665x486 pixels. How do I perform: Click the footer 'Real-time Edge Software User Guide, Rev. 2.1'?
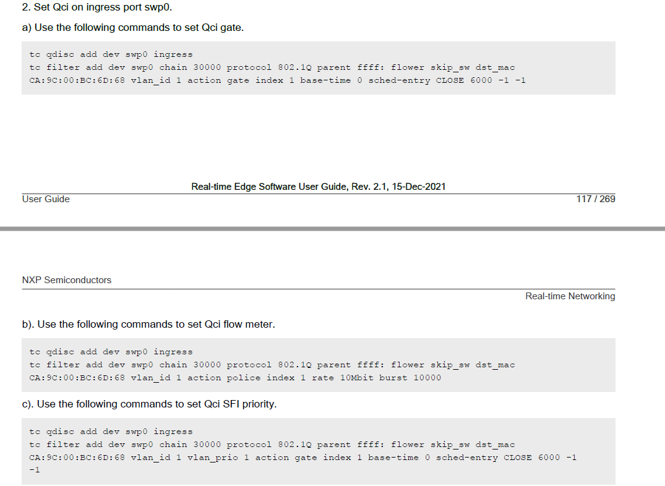(x=319, y=186)
